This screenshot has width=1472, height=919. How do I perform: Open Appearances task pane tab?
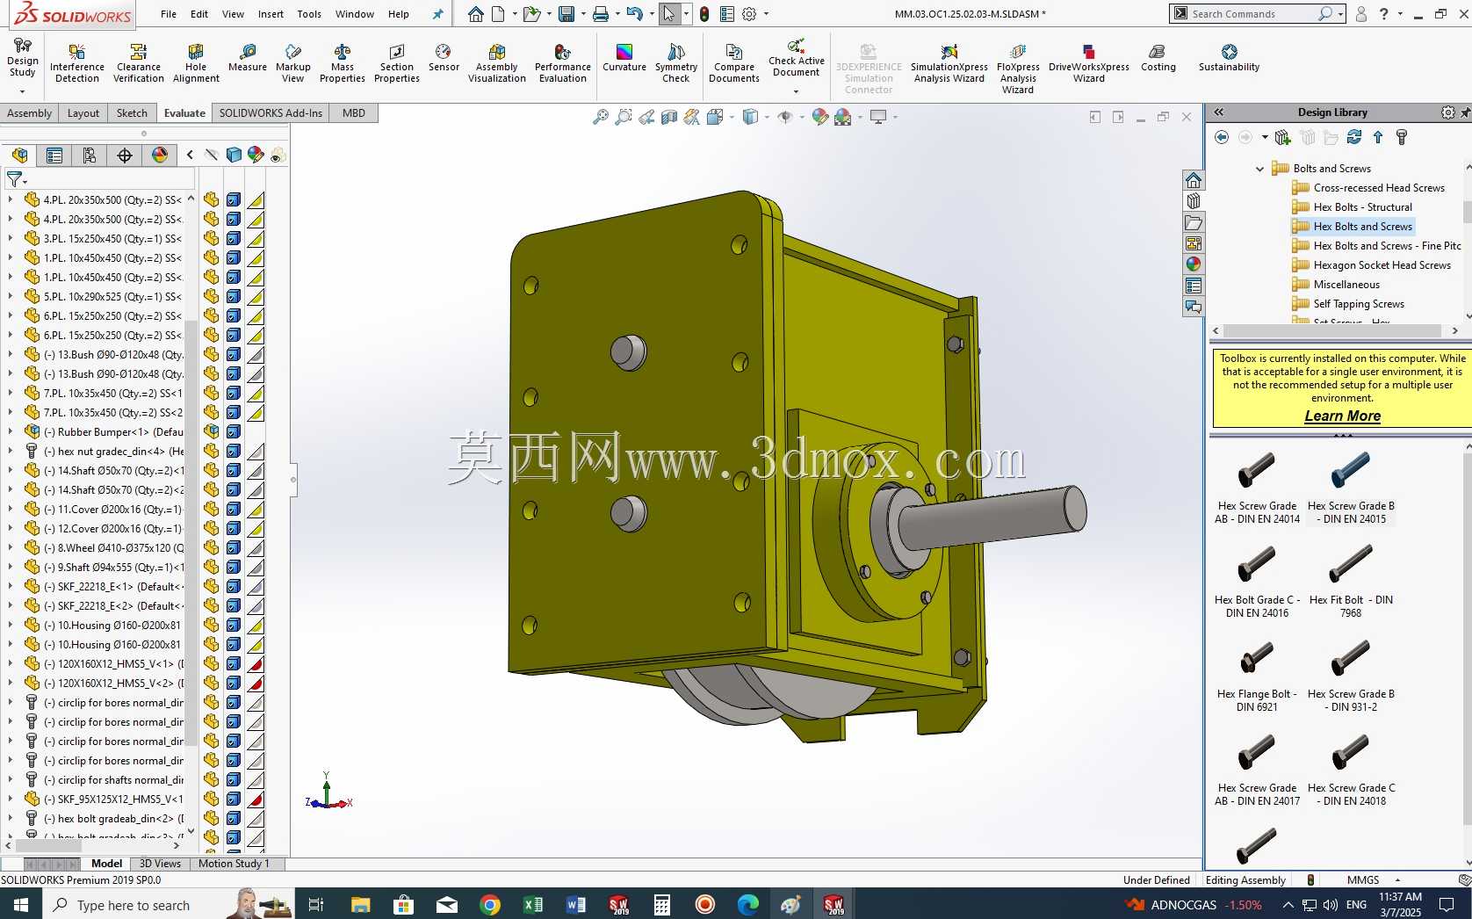click(1193, 264)
